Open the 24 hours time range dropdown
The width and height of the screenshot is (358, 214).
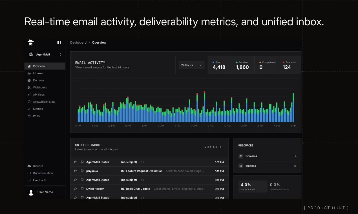click(191, 65)
